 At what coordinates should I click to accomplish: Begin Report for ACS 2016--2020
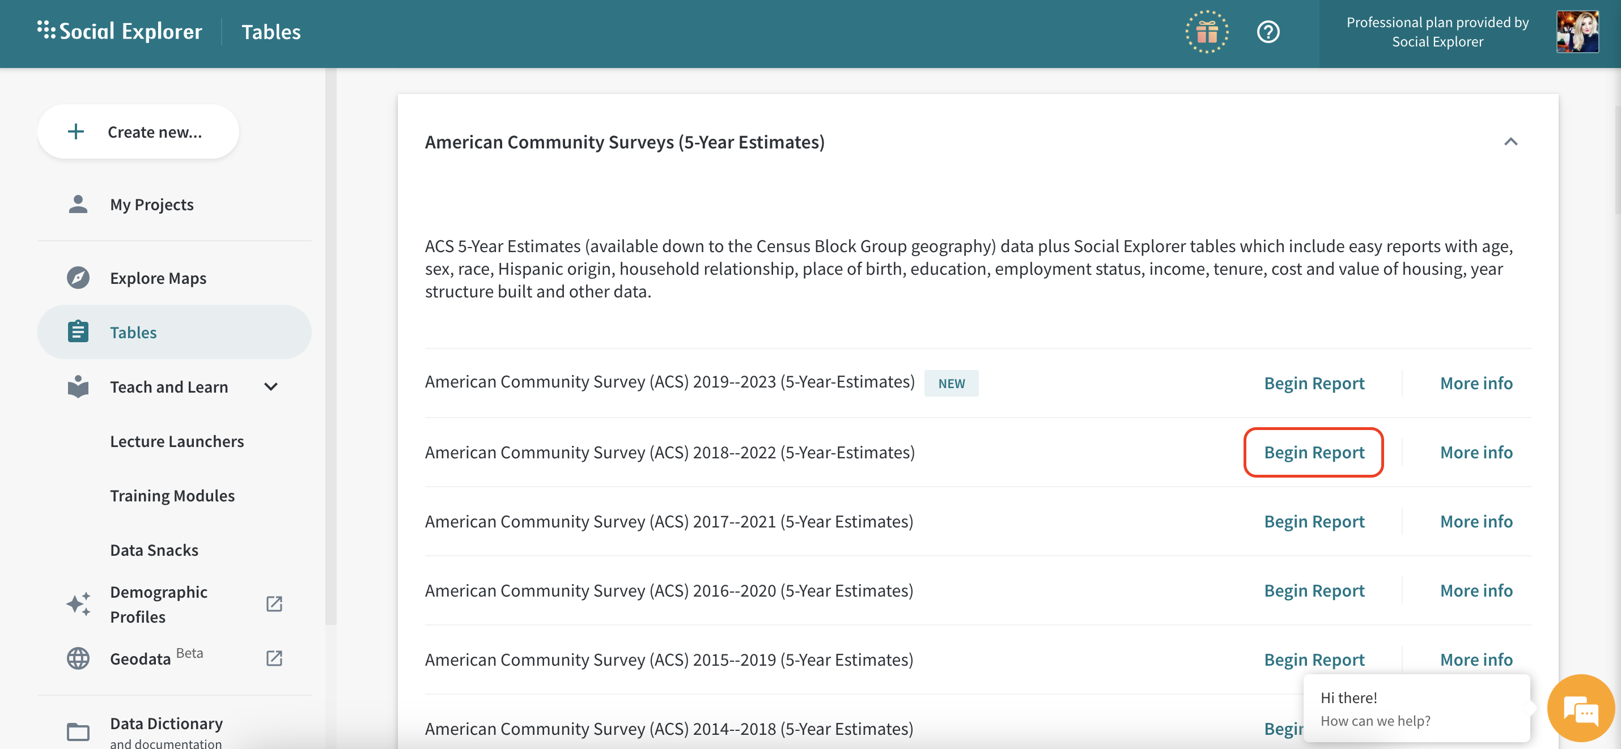click(x=1313, y=590)
